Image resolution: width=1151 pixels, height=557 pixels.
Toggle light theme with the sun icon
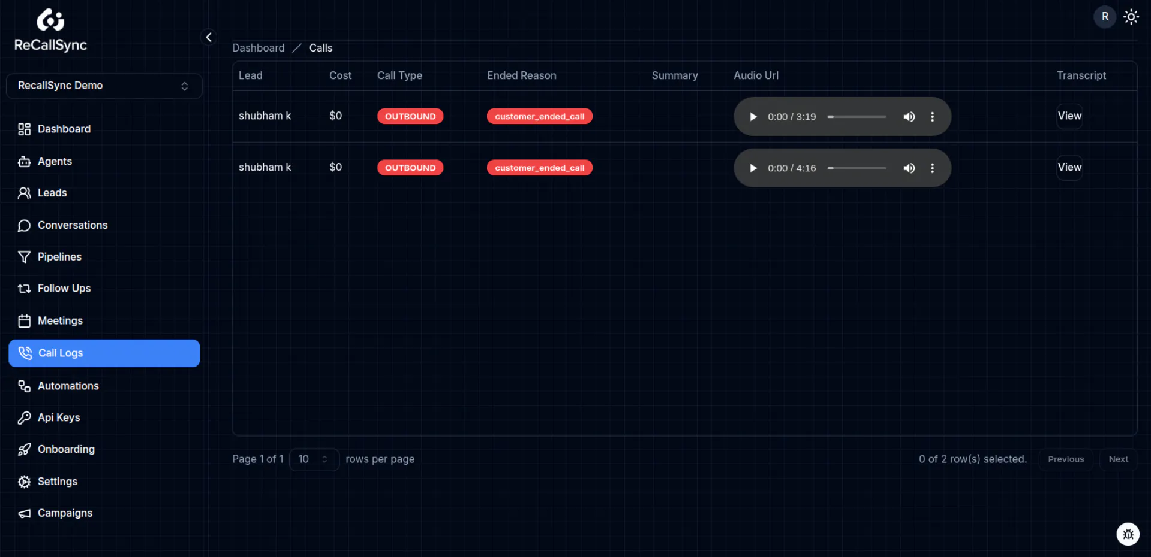coord(1131,17)
